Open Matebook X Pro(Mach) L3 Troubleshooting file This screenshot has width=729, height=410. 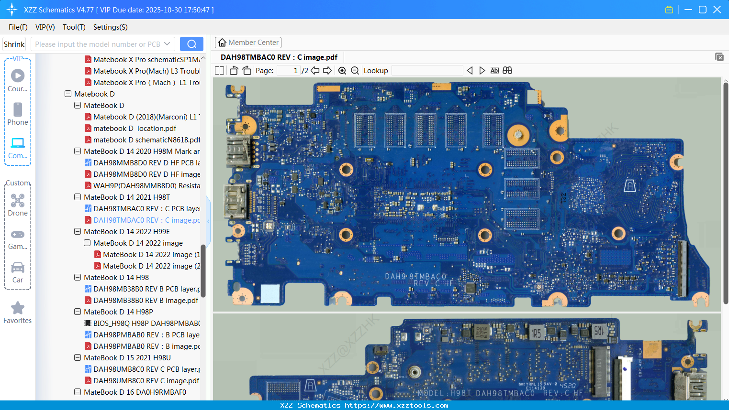click(x=143, y=71)
